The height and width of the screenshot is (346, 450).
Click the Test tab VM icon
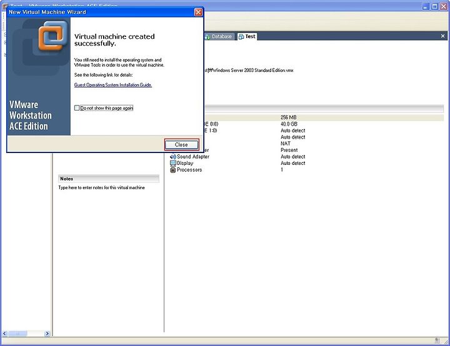pos(241,37)
